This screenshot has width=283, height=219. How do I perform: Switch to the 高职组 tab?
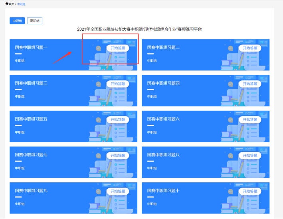[x=35, y=21]
